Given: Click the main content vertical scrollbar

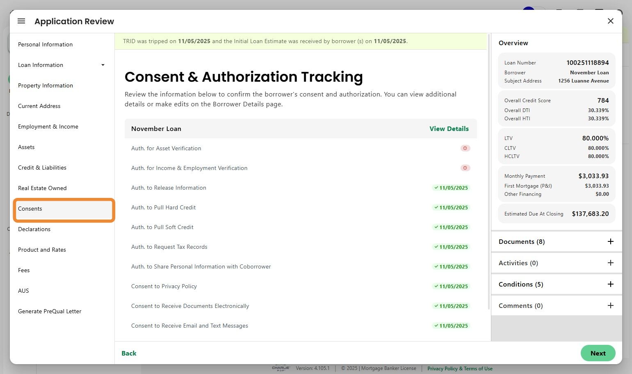Looking at the screenshot, I should click(488, 172).
